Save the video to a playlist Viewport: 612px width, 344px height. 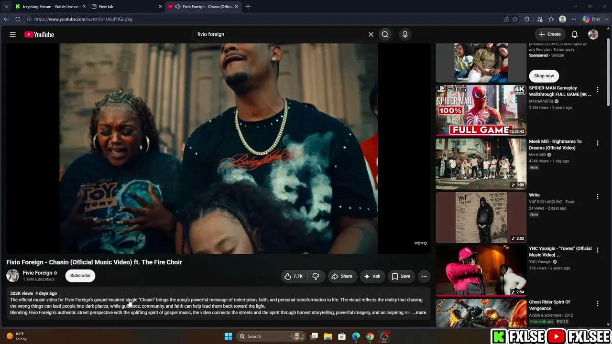click(x=401, y=276)
